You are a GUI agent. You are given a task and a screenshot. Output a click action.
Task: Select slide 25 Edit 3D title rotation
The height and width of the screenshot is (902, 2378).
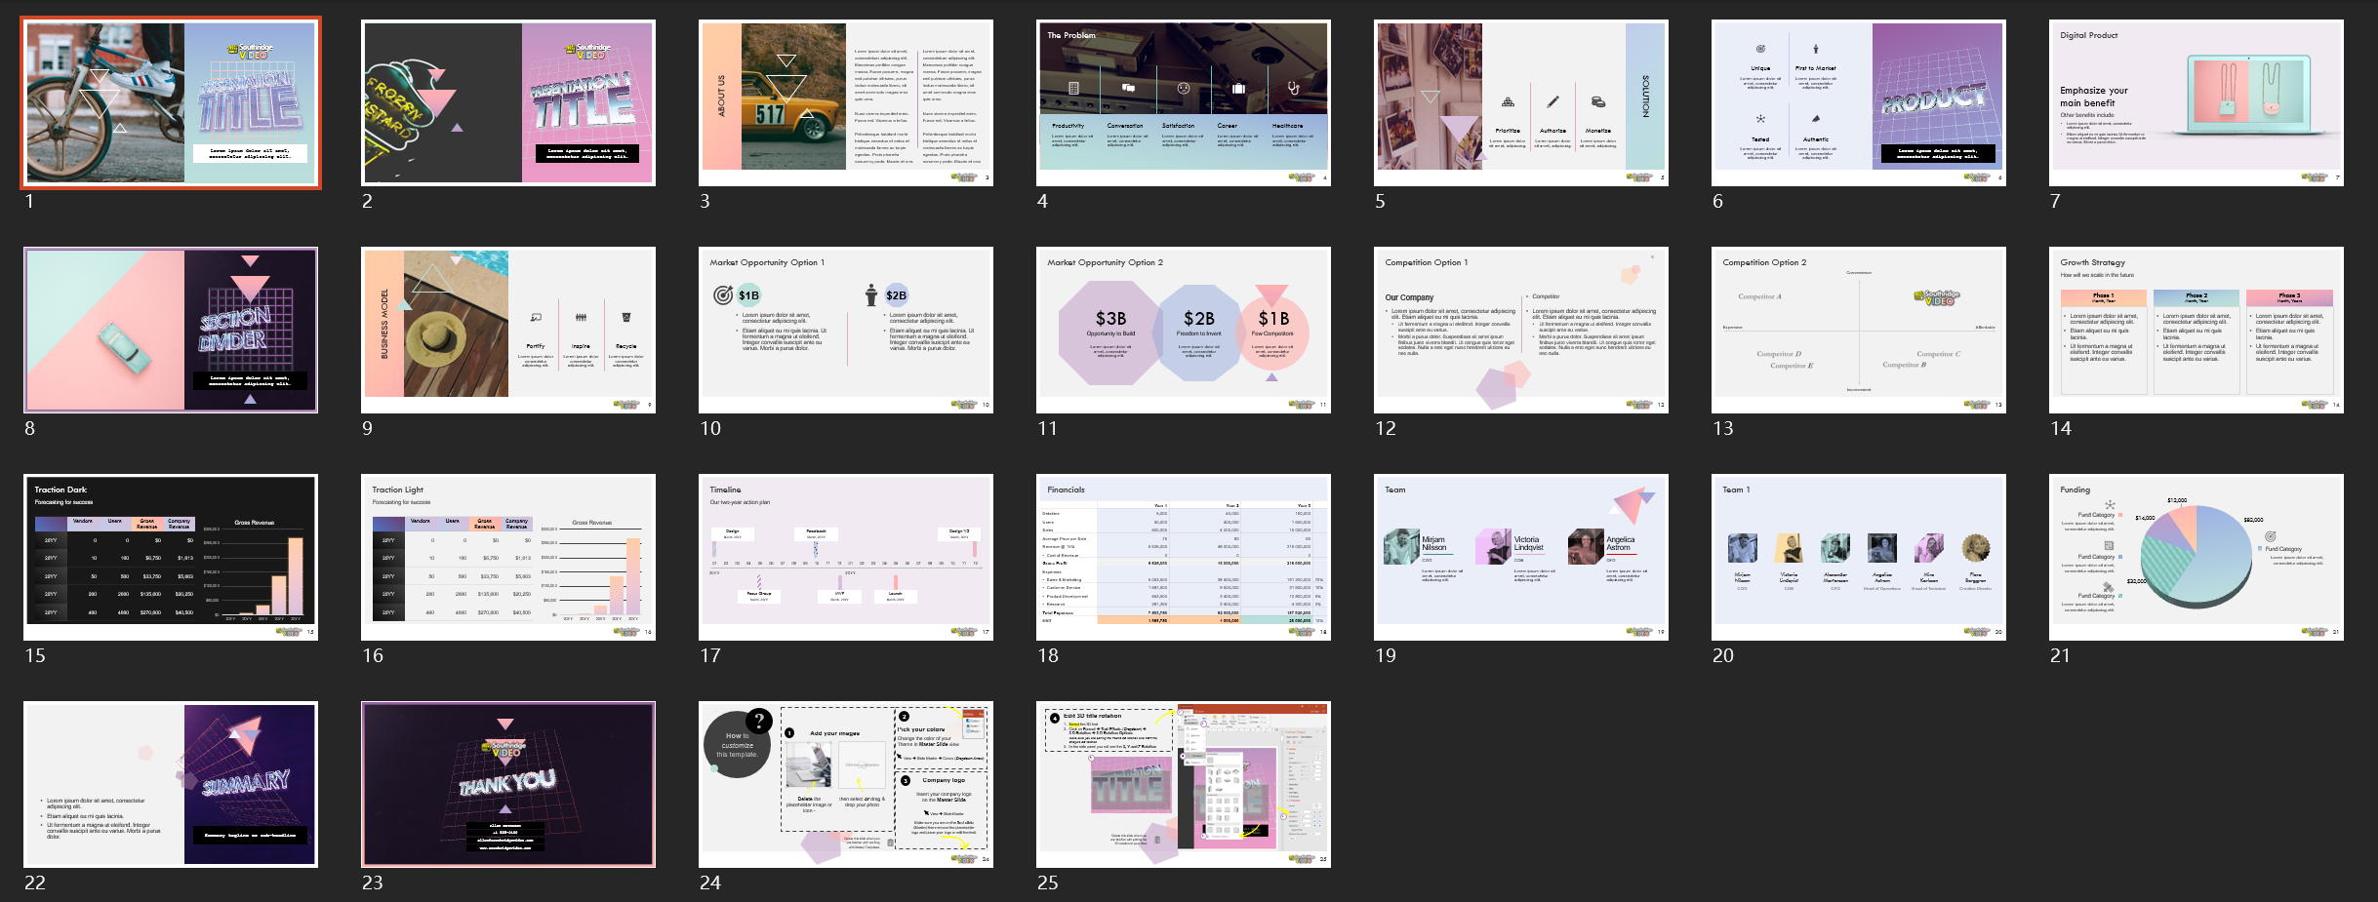[1184, 784]
